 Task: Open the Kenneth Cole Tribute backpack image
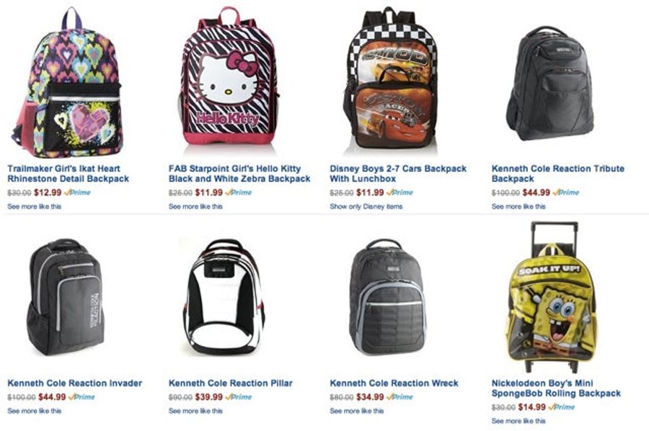coord(550,84)
